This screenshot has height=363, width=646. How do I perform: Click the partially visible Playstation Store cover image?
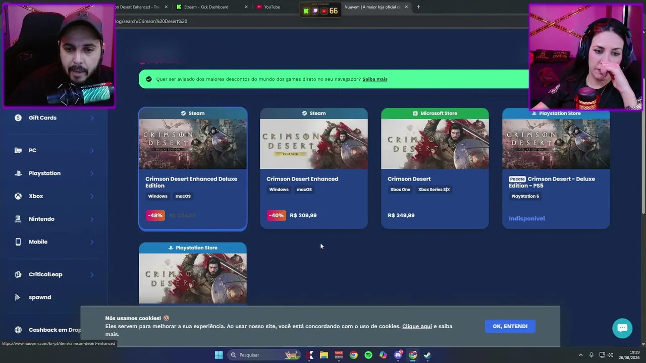coord(193,279)
